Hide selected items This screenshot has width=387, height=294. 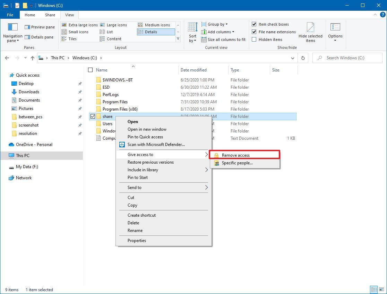click(x=310, y=32)
